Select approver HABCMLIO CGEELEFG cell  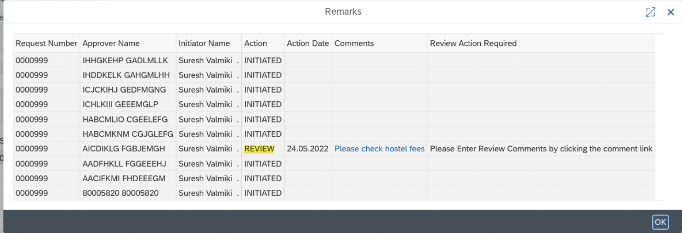point(125,119)
